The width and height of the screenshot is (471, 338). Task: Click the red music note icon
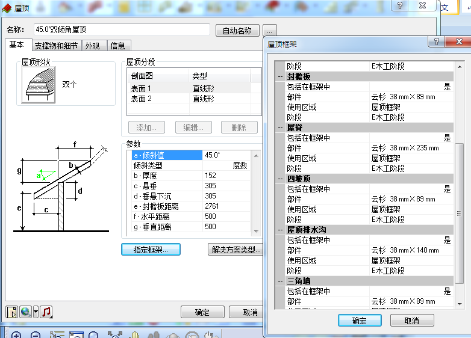pyautogui.click(x=46, y=312)
